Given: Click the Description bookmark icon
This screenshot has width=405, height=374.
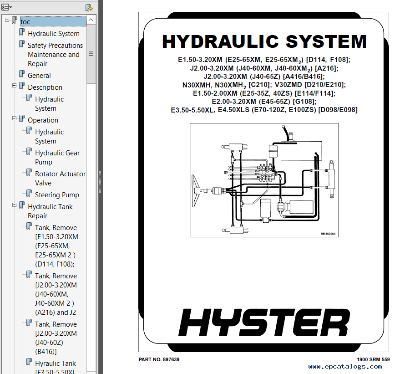Looking at the screenshot, I should click(x=22, y=86).
